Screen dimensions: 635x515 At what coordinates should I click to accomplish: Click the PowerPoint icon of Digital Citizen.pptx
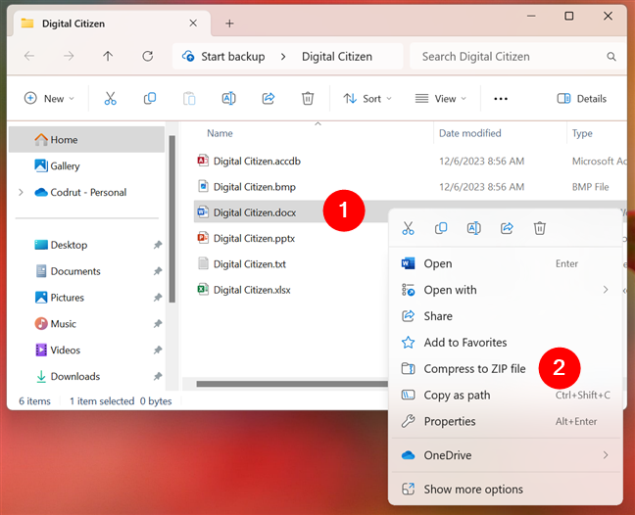203,238
